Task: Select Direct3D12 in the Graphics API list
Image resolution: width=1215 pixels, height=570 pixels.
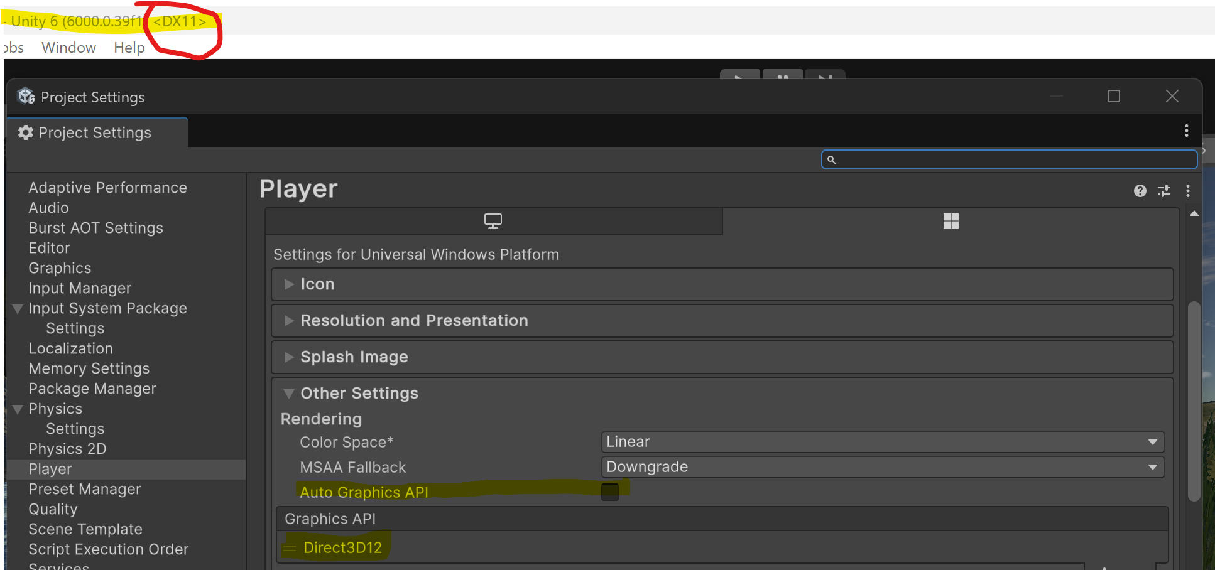Action: pyautogui.click(x=342, y=547)
